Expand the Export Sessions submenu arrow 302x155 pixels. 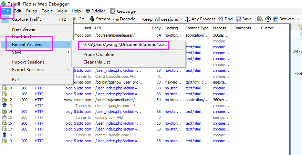coord(69,70)
